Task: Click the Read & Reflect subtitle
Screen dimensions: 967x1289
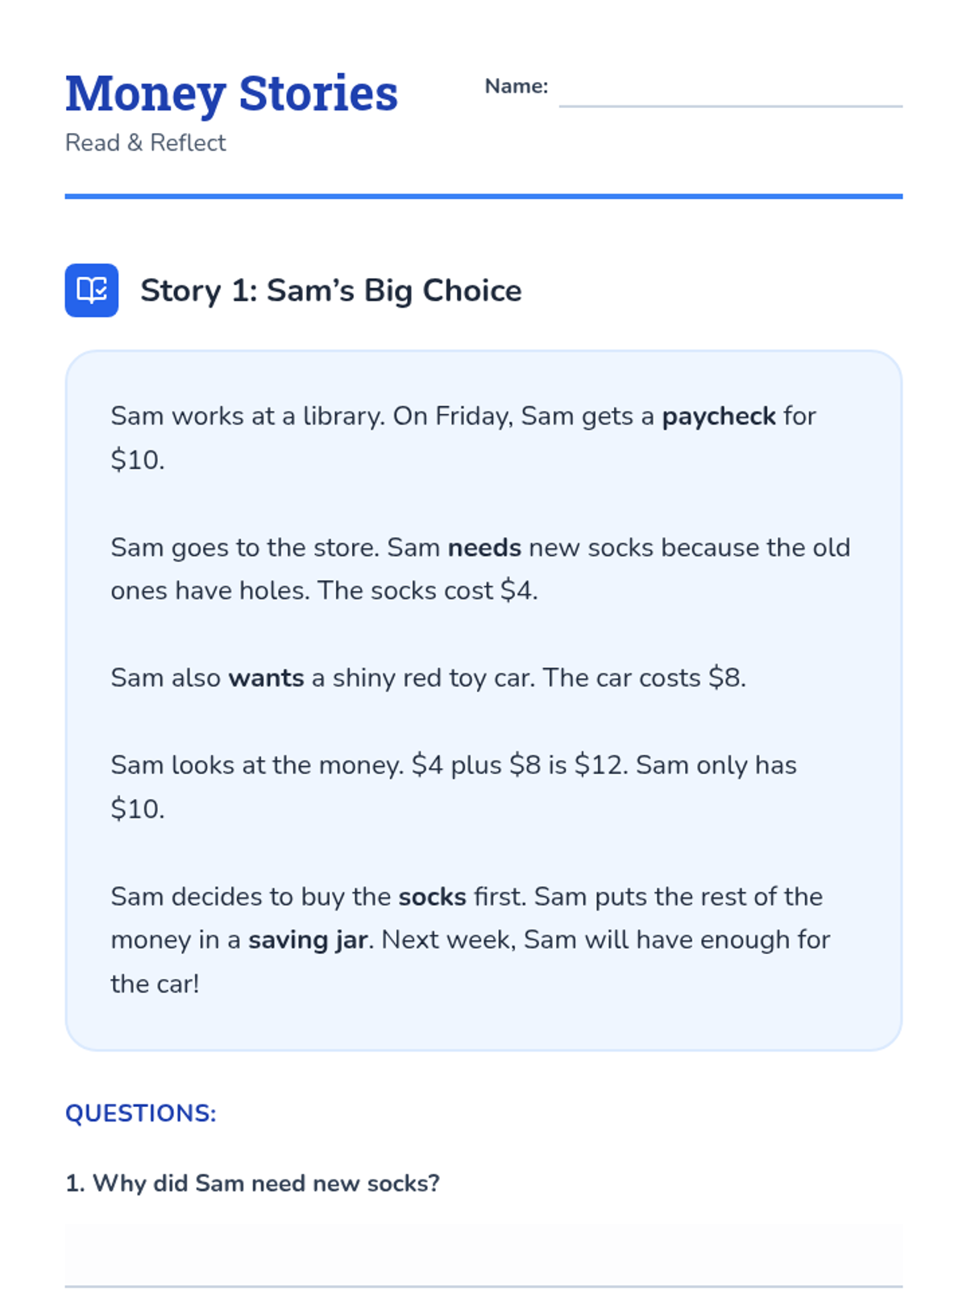Action: pos(145,143)
